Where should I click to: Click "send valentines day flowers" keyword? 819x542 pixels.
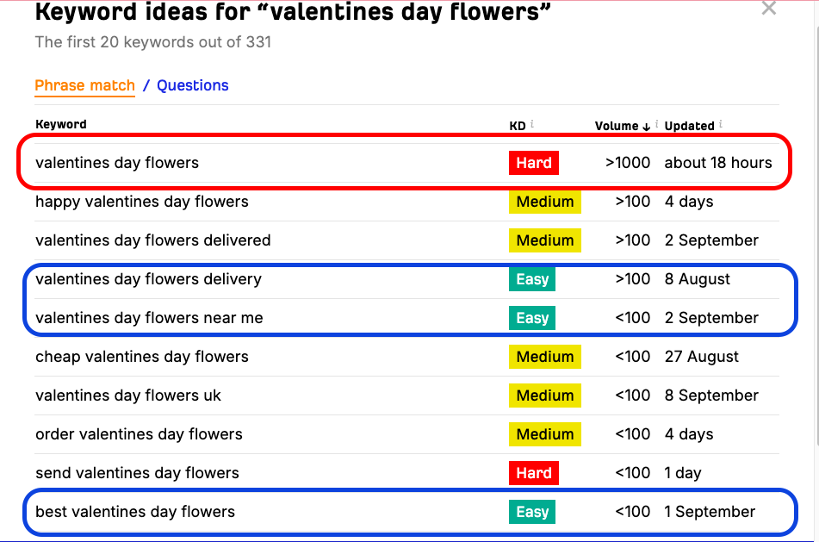[137, 473]
